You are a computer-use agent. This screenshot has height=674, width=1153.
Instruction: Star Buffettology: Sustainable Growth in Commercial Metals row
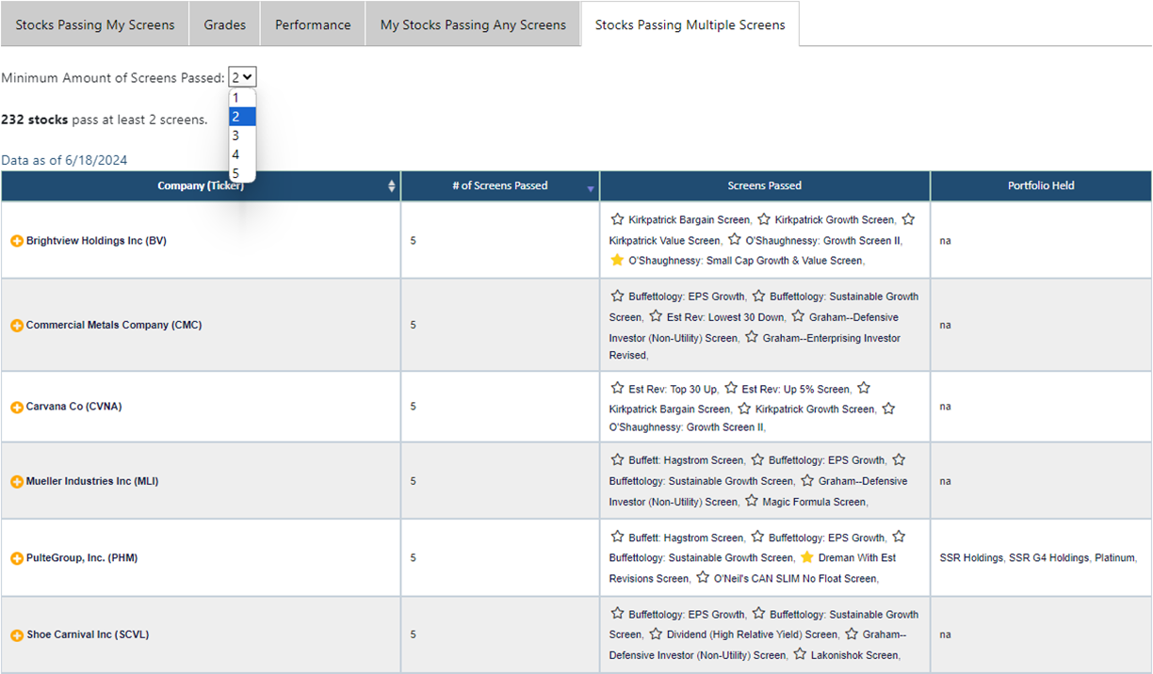pos(758,297)
